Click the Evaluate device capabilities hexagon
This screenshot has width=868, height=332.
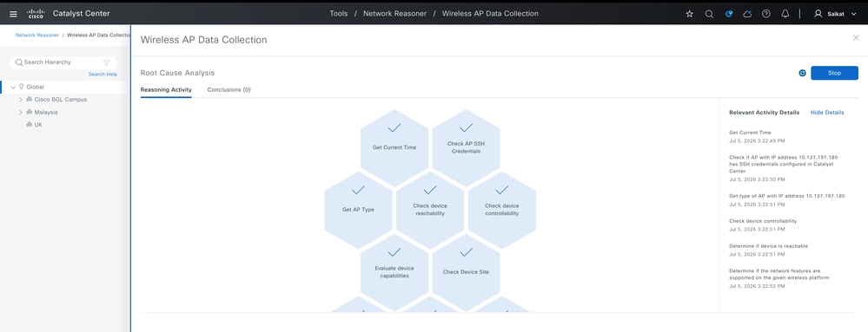(394, 272)
